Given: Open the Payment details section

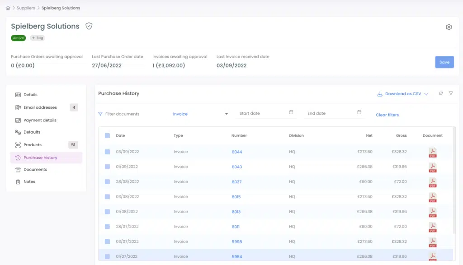Looking at the screenshot, I should 46,120.
